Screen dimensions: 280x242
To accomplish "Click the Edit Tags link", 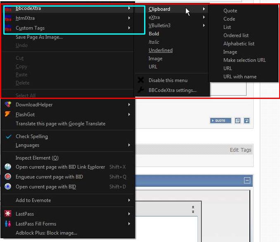I will click(x=240, y=150).
